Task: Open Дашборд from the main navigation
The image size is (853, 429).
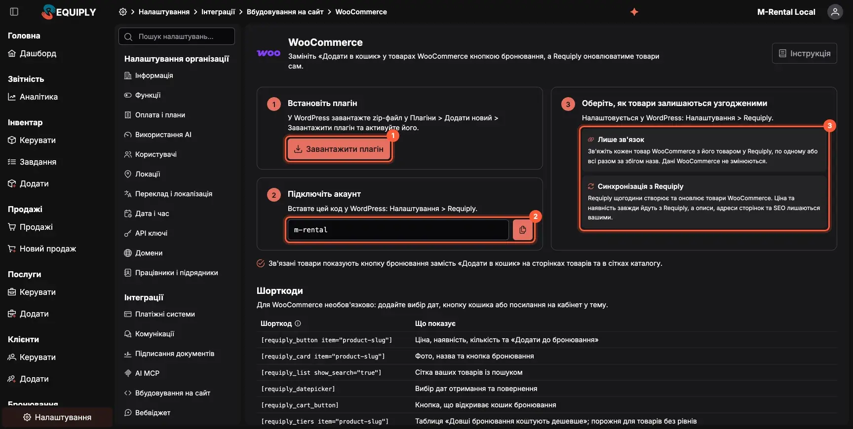Action: click(x=32, y=53)
